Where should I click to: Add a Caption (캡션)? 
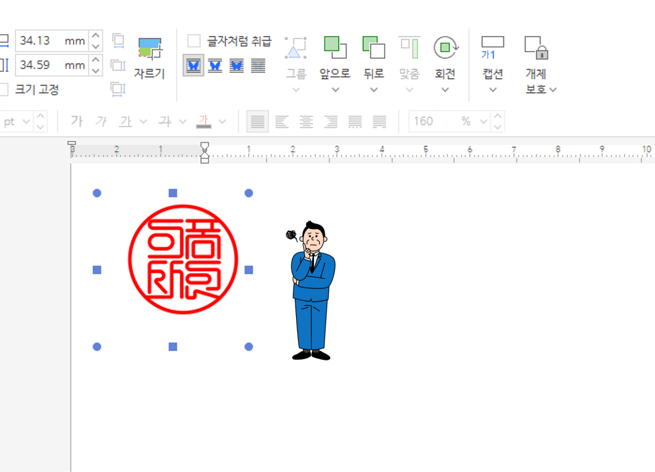coord(493,58)
